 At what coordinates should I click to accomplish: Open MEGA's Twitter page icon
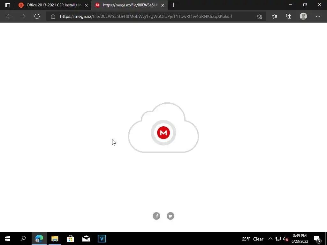pos(171,216)
